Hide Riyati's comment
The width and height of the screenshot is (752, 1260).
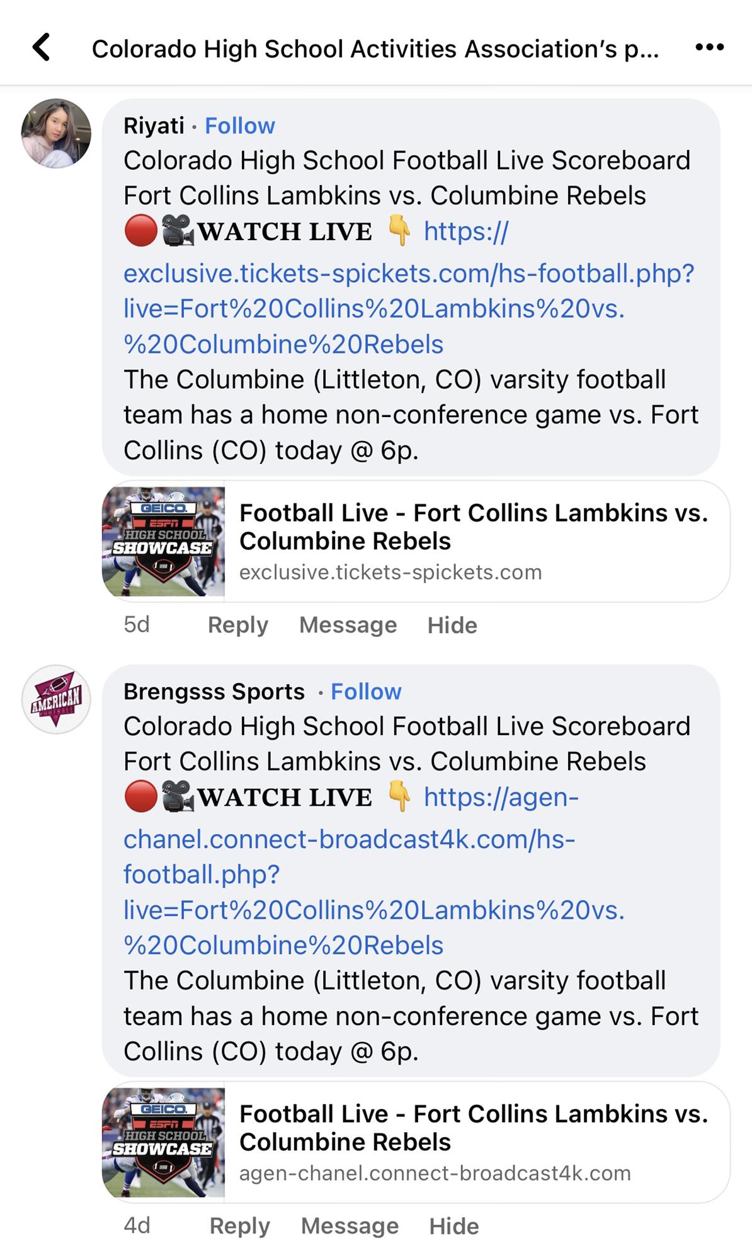(452, 625)
